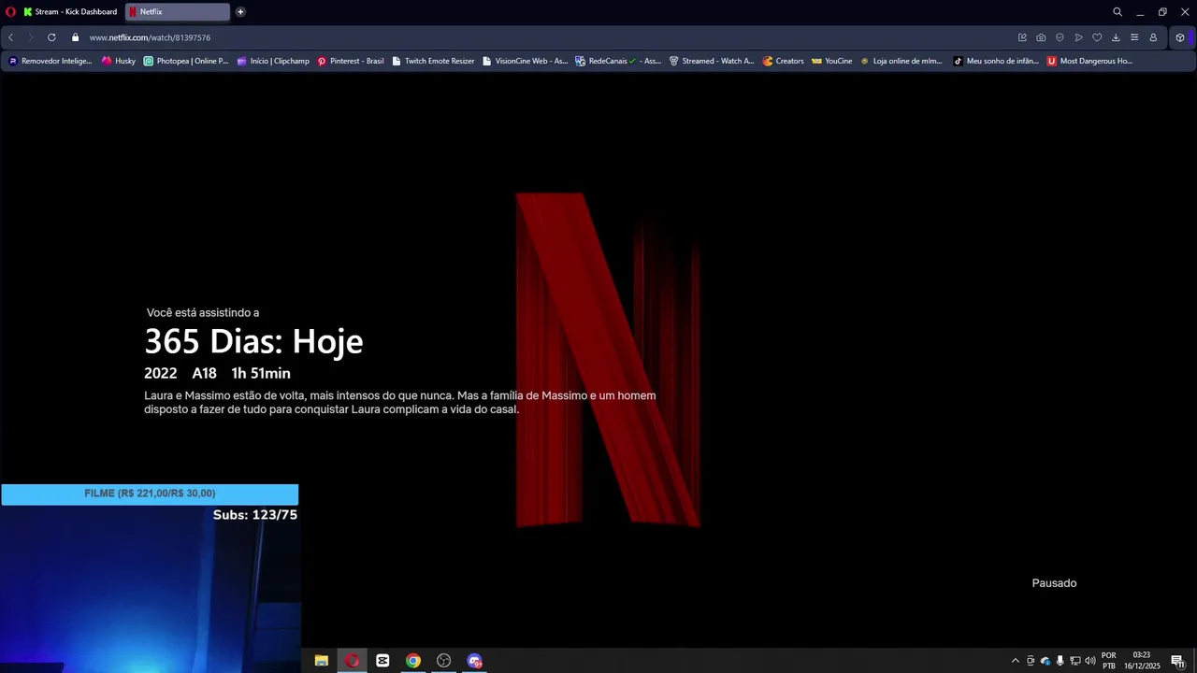Open the ad blocker shield icon
This screenshot has width=1197, height=673.
coord(1060,37)
